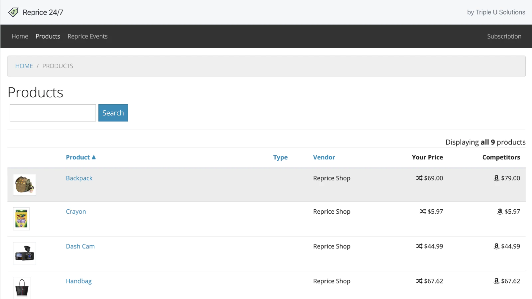Click the PRODUCTS breadcrumb text

58,66
